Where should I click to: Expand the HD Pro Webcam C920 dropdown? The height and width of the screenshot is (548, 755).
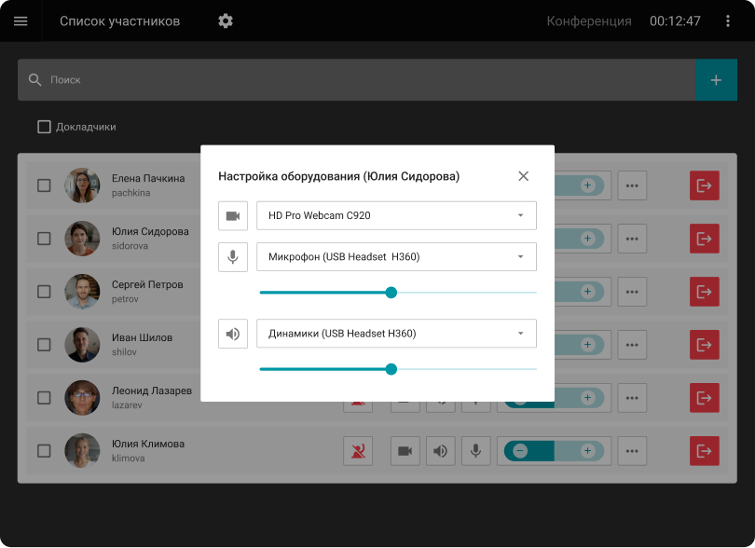pyautogui.click(x=396, y=215)
